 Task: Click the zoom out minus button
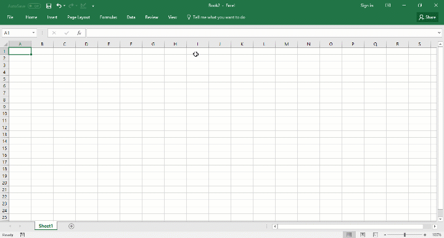click(x=385, y=235)
